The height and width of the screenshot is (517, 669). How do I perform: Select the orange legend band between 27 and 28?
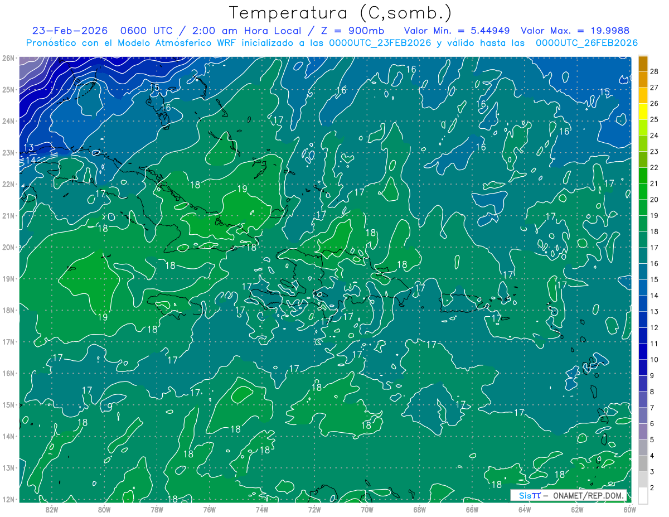[643, 79]
